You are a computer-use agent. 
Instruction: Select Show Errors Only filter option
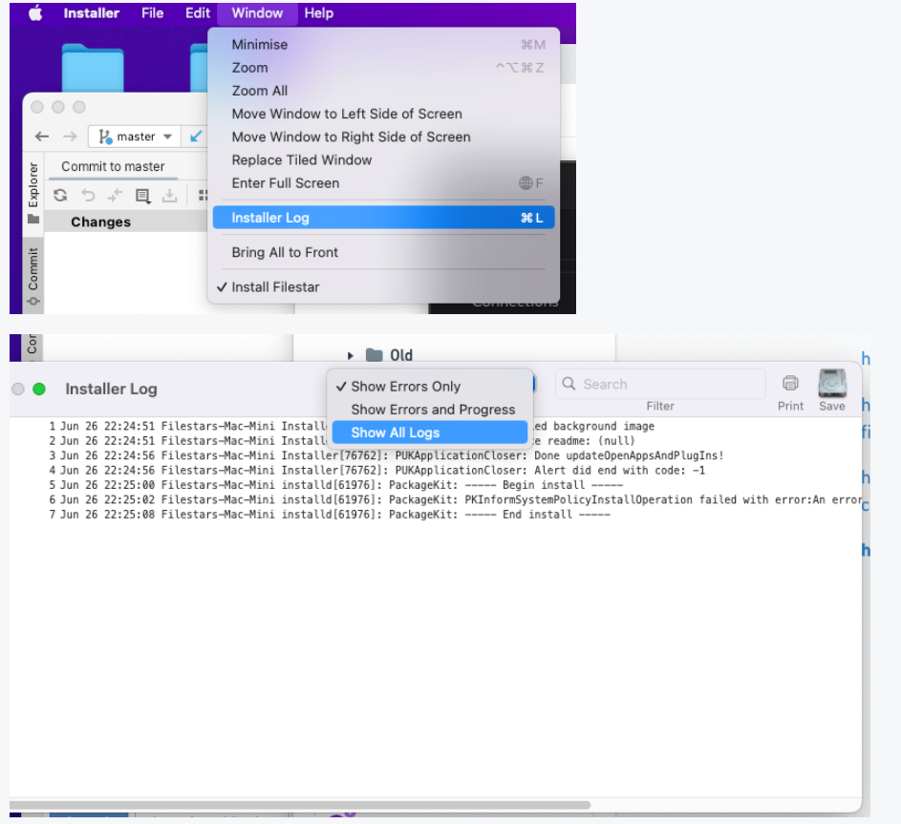point(430,387)
